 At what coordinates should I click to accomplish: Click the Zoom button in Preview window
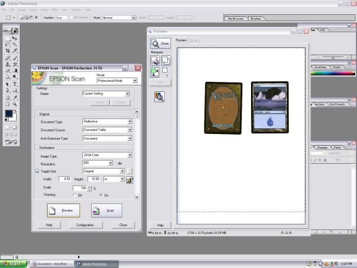pos(161,43)
